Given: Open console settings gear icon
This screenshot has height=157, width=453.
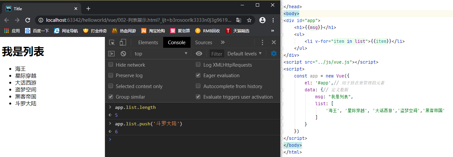Looking at the screenshot, I should pyautogui.click(x=274, y=53).
